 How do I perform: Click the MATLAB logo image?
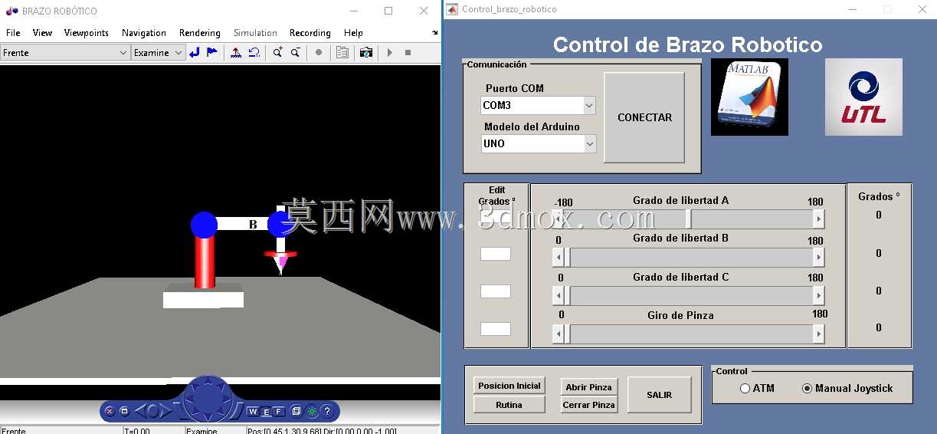(x=749, y=97)
